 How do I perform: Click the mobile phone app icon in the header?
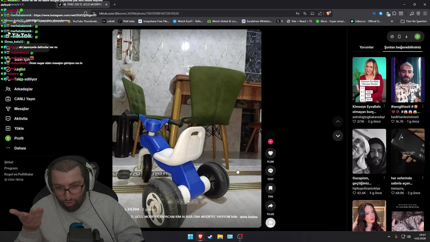point(399,37)
